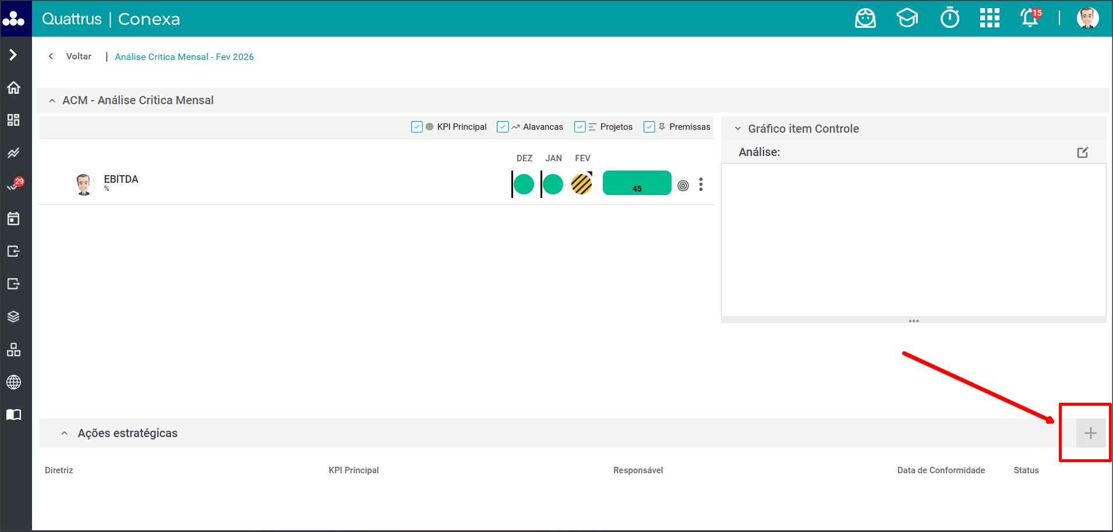1113x532 pixels.
Task: Collapse the Ações estratégicas section
Action: click(65, 433)
